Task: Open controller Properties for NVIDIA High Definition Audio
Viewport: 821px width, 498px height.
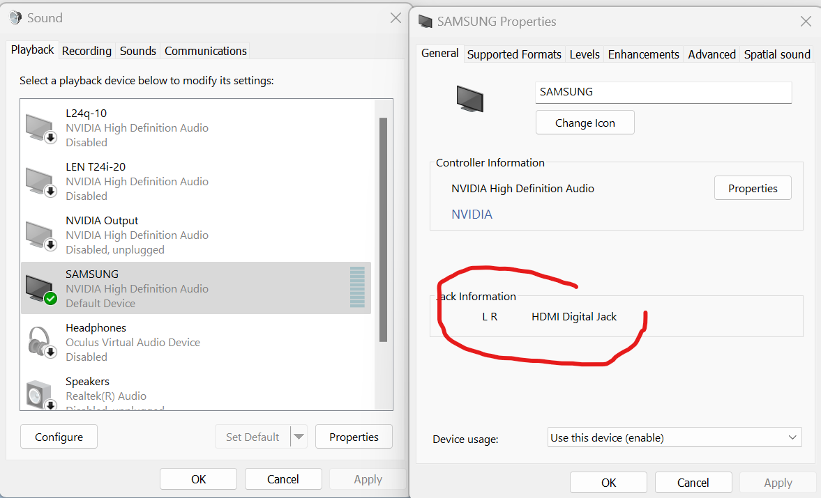Action: 753,188
